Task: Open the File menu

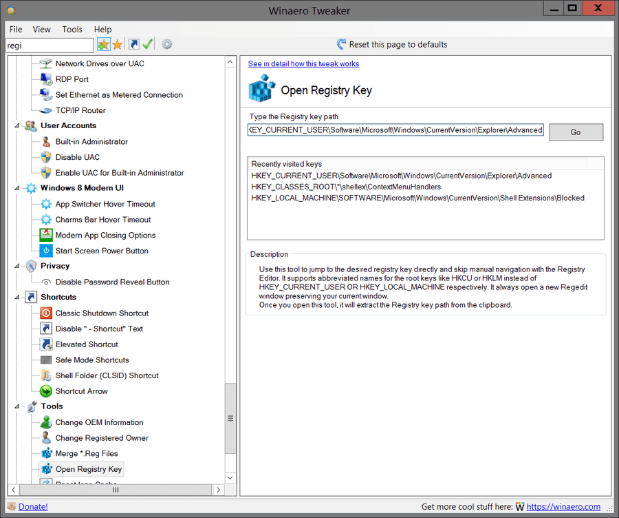Action: [16, 29]
